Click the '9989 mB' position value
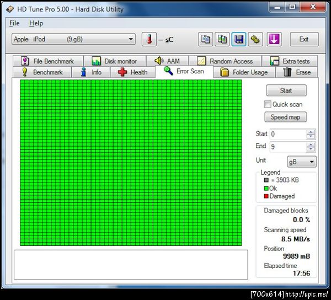331x300 pixels. point(296,256)
